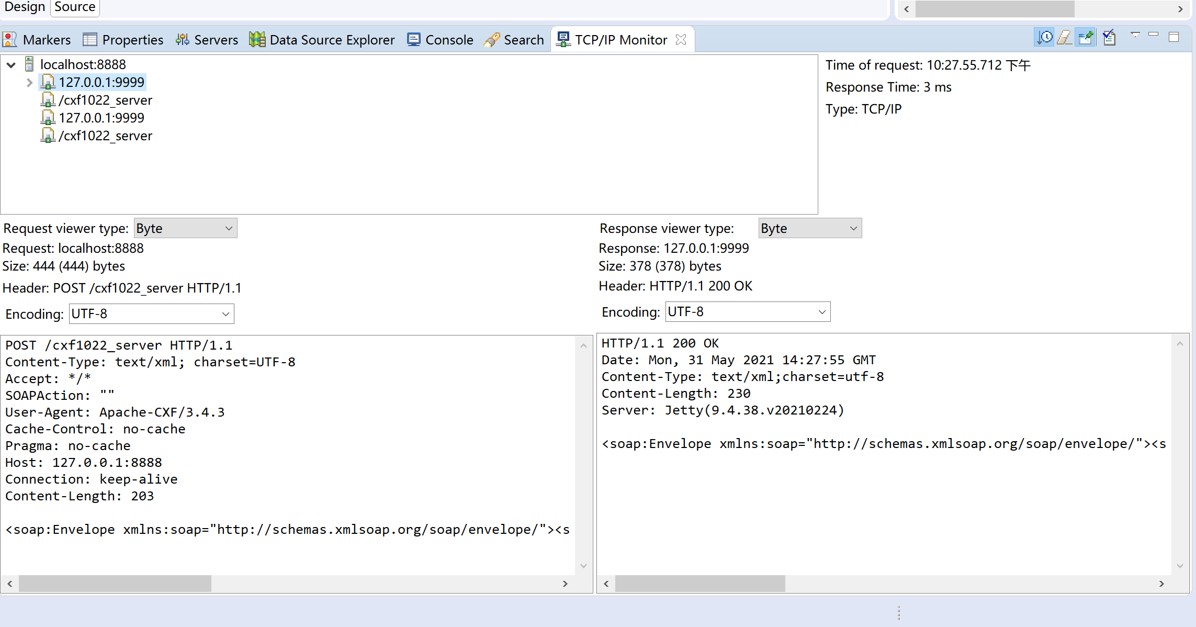Click editor scrollbar right arrow at top

click(x=1180, y=9)
